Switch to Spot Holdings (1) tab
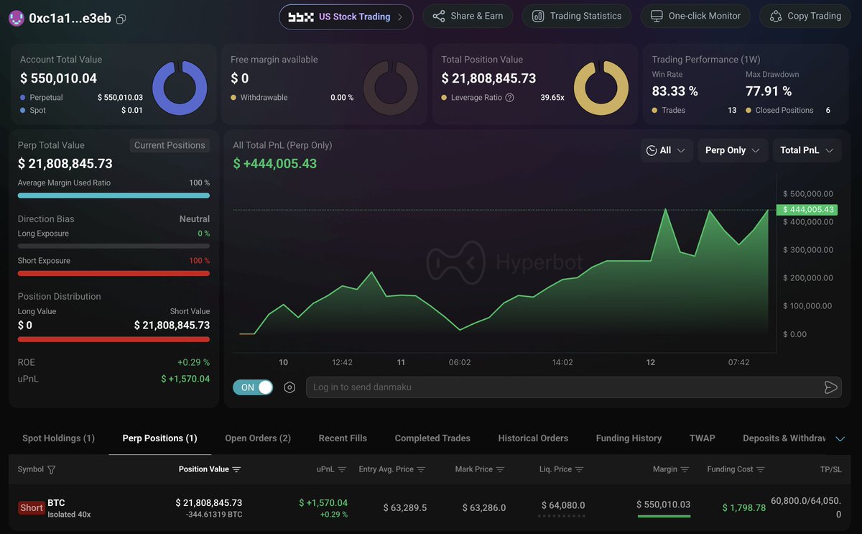 [x=59, y=438]
